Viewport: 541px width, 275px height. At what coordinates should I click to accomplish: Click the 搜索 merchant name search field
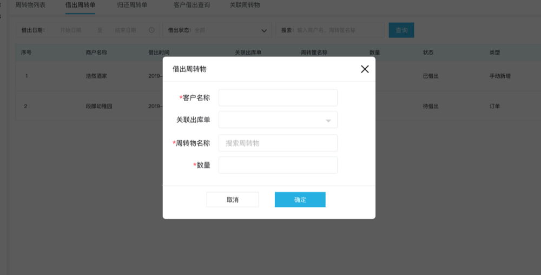pyautogui.click(x=330, y=30)
